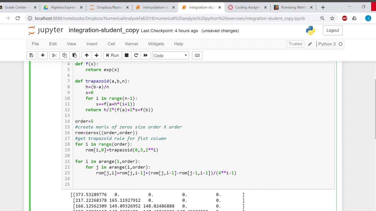Click the localhost address bar URL
The height and width of the screenshot is (211, 376).
170,18
